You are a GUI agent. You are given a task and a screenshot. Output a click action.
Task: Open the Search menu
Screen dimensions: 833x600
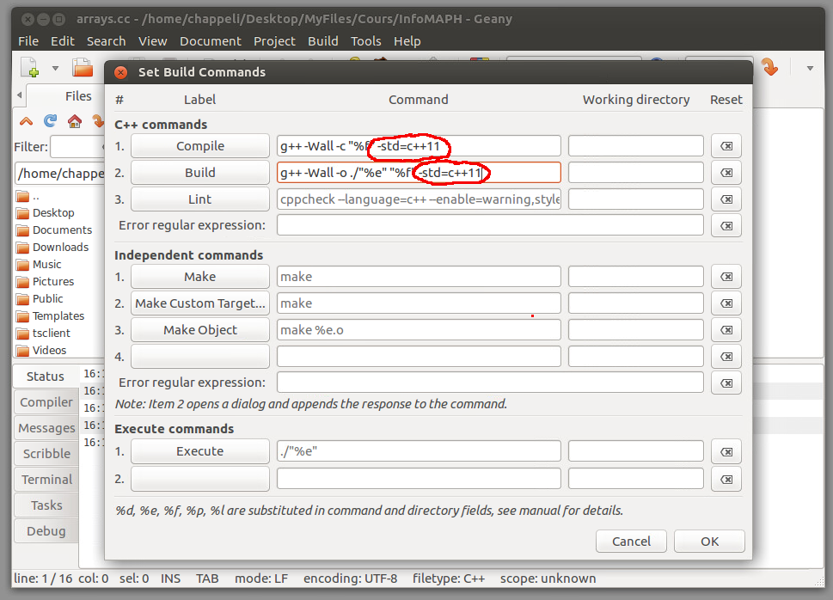pyautogui.click(x=107, y=41)
